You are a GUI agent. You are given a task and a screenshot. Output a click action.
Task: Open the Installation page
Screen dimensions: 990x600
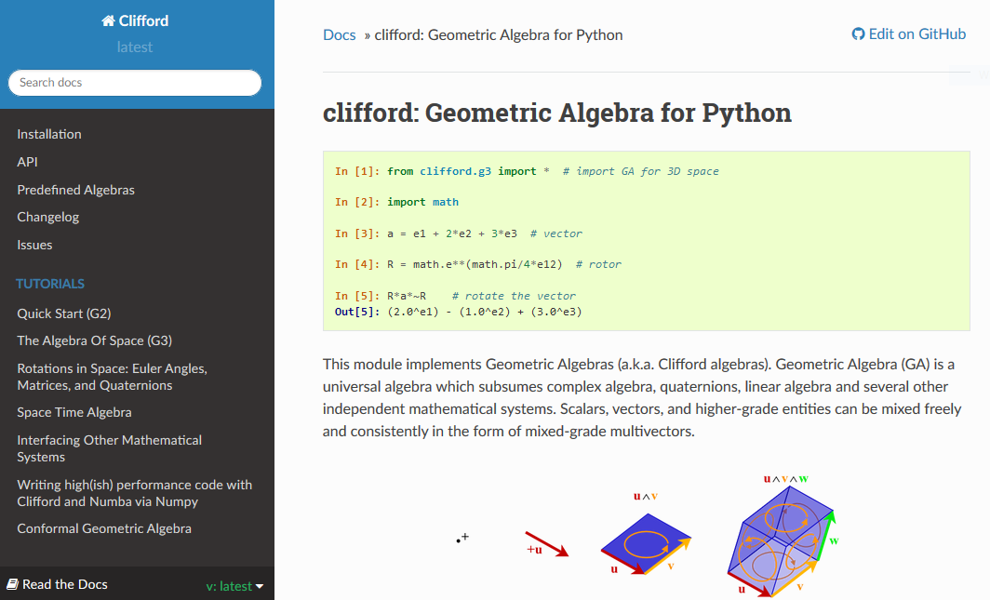(x=49, y=134)
